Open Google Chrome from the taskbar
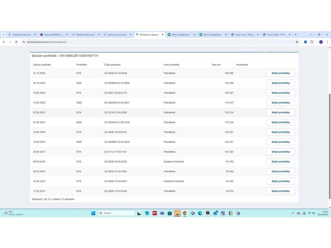Viewport: 331px width, 248px height. coord(185,213)
